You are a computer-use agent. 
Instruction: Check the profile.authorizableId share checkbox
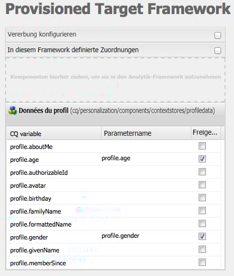pyautogui.click(x=202, y=171)
